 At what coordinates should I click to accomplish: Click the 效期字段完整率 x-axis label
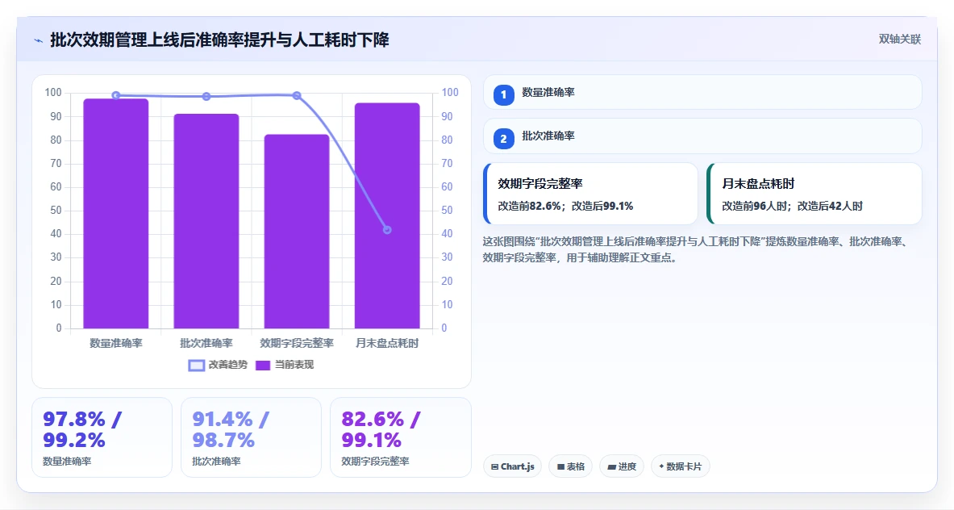coord(296,343)
